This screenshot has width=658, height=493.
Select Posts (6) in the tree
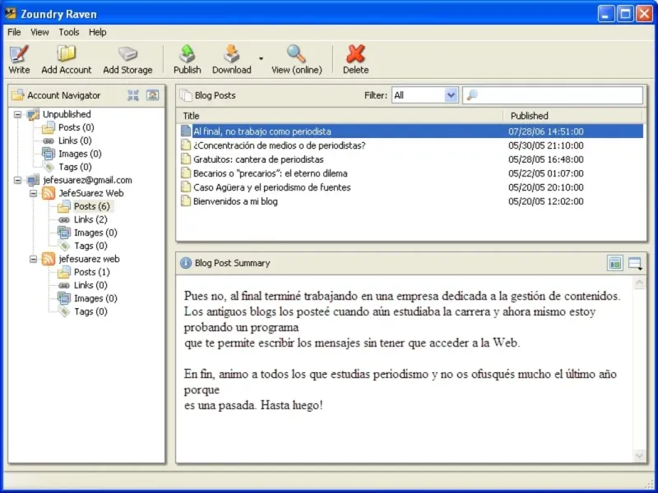[x=92, y=206]
